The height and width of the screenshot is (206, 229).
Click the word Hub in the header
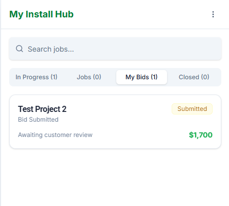click(x=65, y=14)
